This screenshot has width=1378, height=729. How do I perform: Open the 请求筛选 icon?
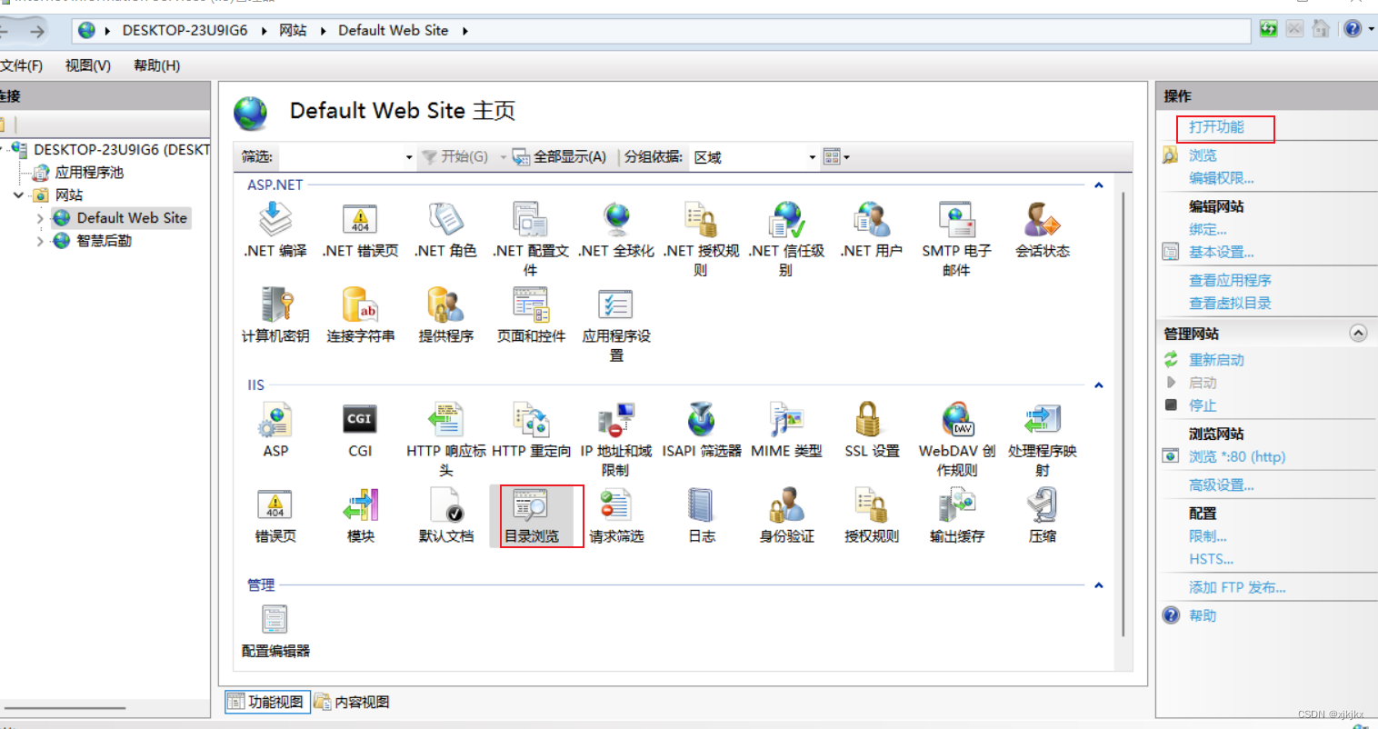[x=616, y=505]
